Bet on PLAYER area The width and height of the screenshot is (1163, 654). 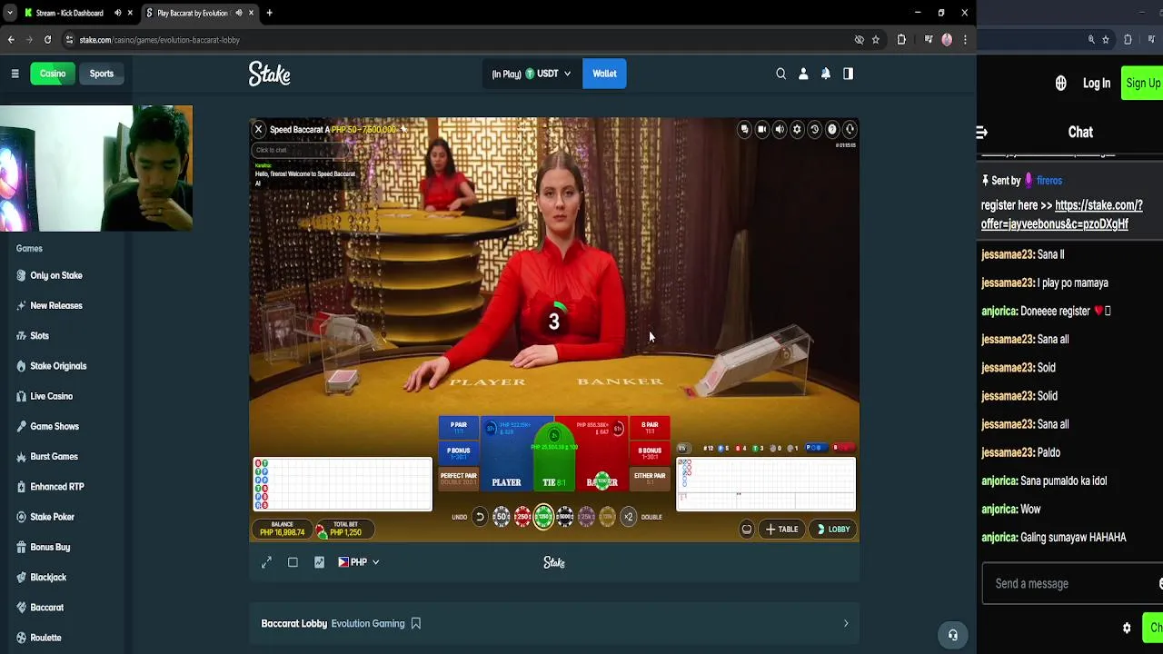[506, 456]
